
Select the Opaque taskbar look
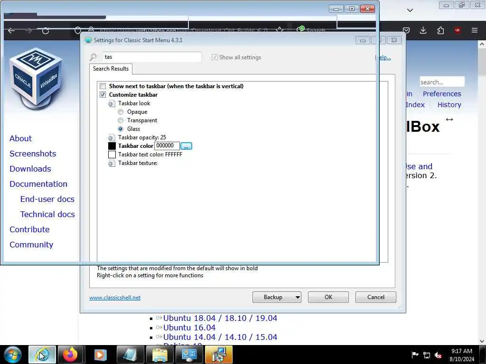click(121, 112)
